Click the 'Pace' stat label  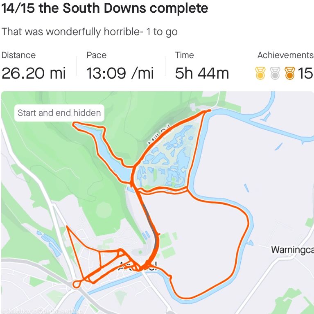pyautogui.click(x=97, y=55)
